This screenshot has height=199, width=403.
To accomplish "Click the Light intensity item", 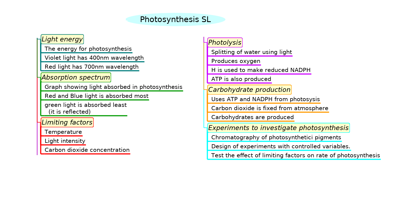I will pyautogui.click(x=65, y=141).
